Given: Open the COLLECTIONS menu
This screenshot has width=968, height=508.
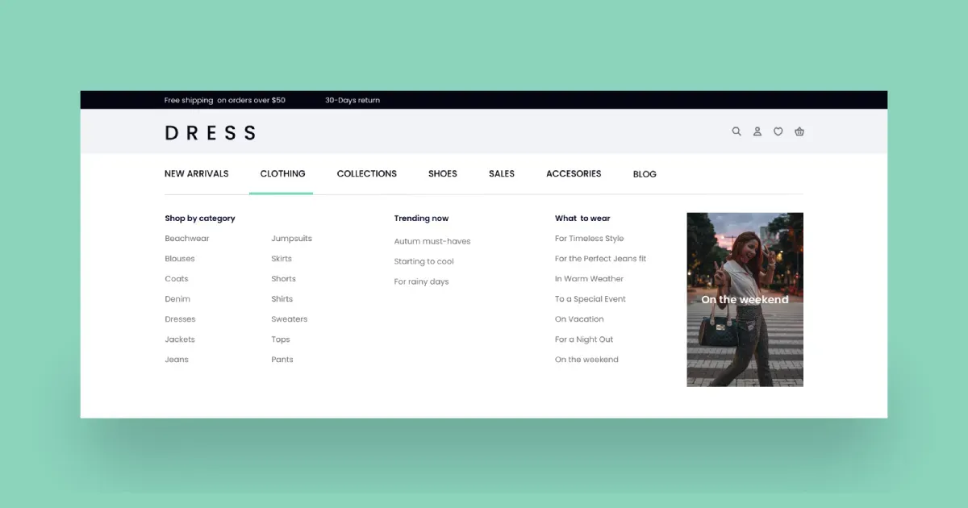Looking at the screenshot, I should 367,173.
